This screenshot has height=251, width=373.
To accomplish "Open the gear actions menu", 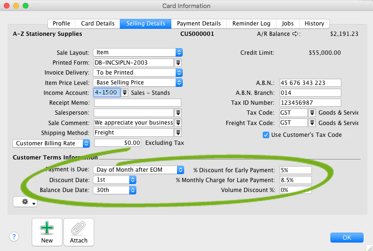I will point(25,202).
